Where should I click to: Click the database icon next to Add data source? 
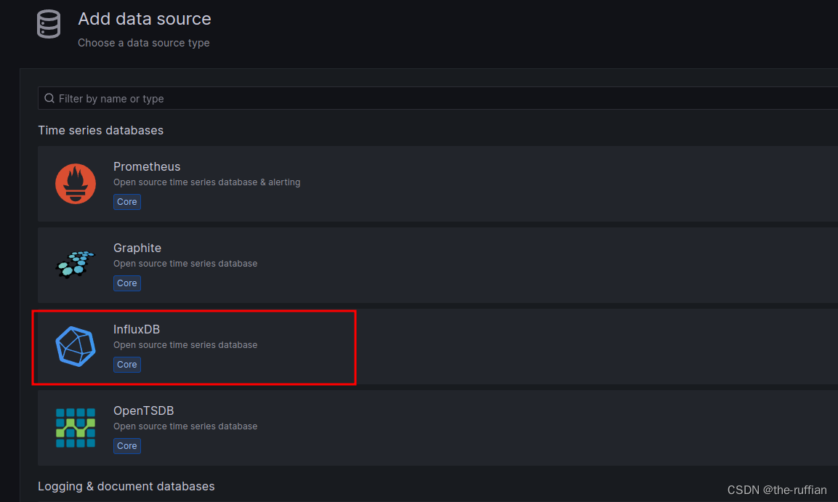tap(48, 24)
